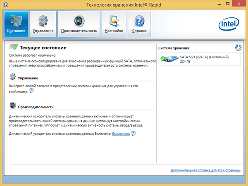Click the gear icon beside Управление heading

click(13, 76)
